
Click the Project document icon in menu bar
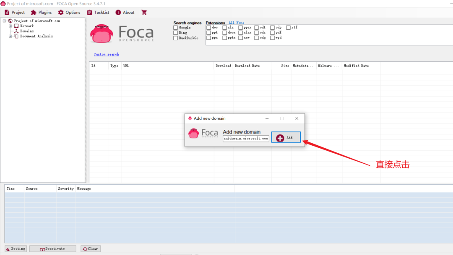pos(7,13)
